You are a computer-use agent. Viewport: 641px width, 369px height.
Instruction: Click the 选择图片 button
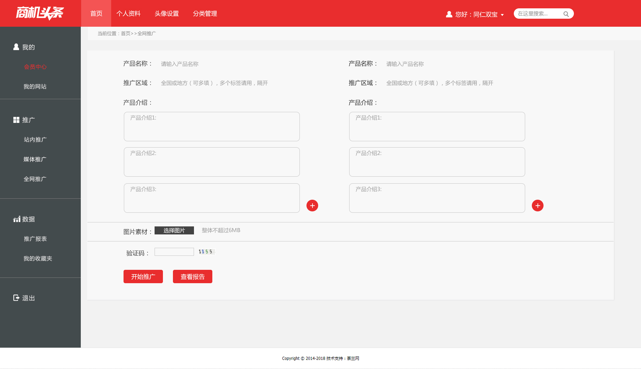[174, 230]
